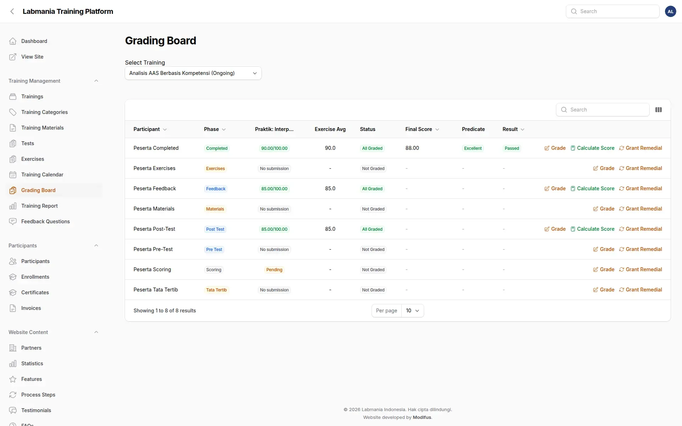Click the Training Calendar icon

click(x=13, y=175)
